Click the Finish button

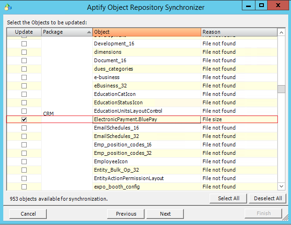click(263, 213)
